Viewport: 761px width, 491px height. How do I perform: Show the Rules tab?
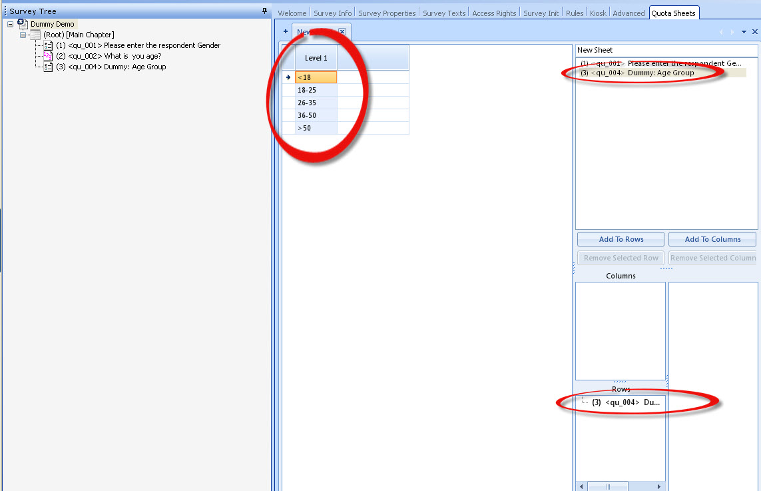pos(575,13)
